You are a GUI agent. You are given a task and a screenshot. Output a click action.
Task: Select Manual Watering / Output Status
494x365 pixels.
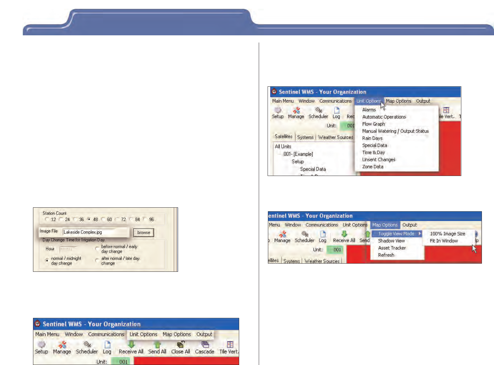[x=396, y=131]
